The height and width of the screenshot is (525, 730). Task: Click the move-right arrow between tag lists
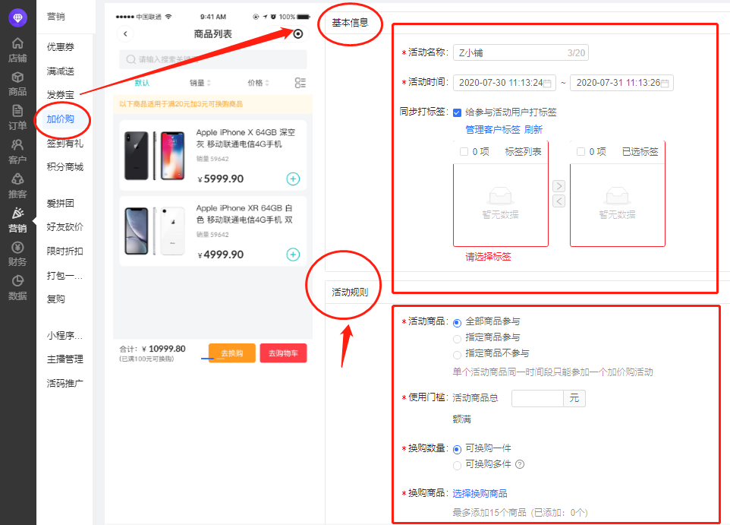559,186
